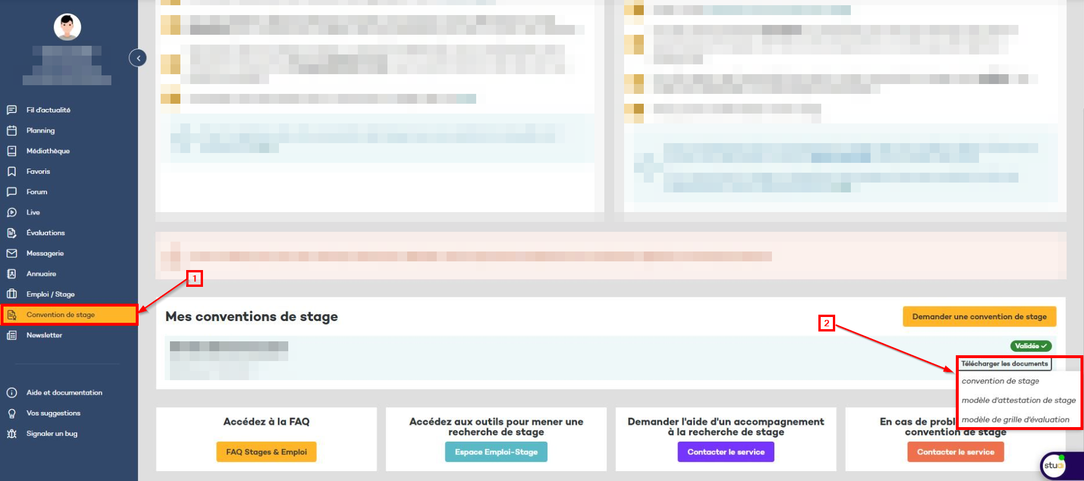Click the purple Contacter le service button
The image size is (1084, 481).
tap(726, 452)
